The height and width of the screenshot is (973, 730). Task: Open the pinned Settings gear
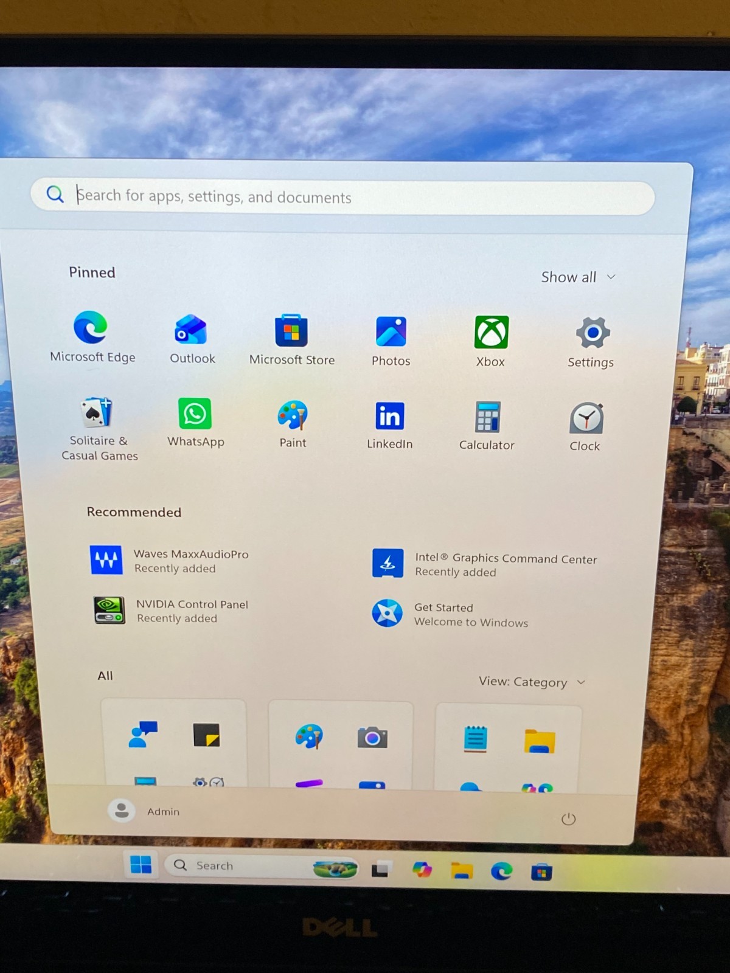click(591, 342)
